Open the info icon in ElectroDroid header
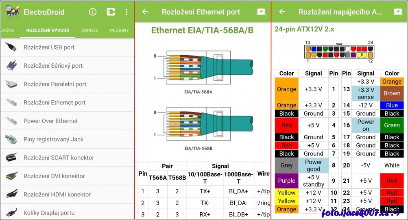 coord(93,12)
